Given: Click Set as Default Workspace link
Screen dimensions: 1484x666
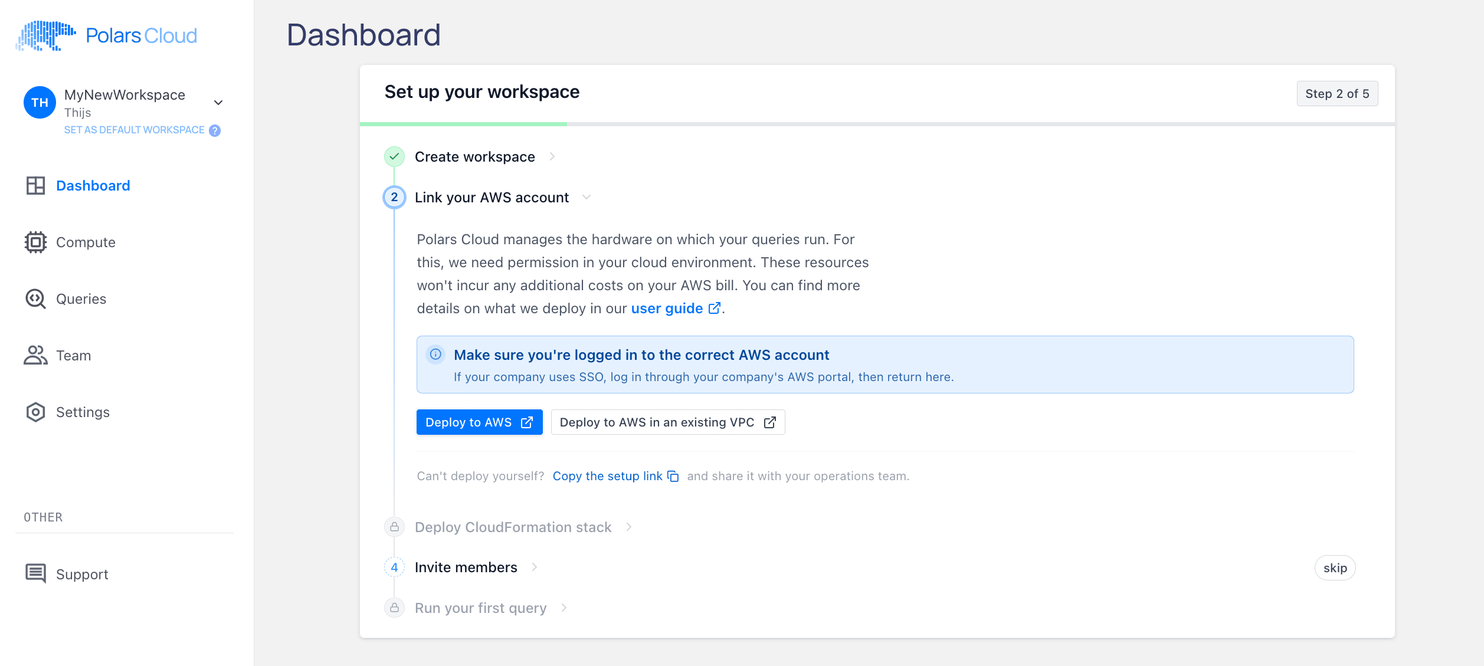Looking at the screenshot, I should 134,130.
